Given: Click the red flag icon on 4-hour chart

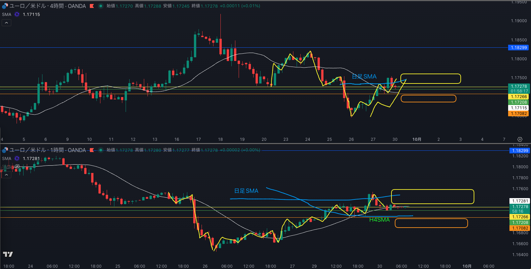Looking at the screenshot, I should pyautogui.click(x=92, y=6).
